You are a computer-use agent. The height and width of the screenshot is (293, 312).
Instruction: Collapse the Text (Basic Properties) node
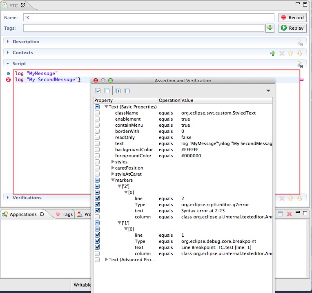(x=106, y=107)
